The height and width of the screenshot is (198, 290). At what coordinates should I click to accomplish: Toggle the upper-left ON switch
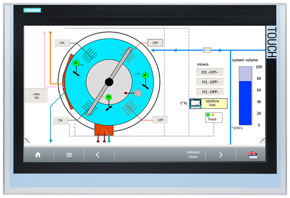tap(62, 43)
